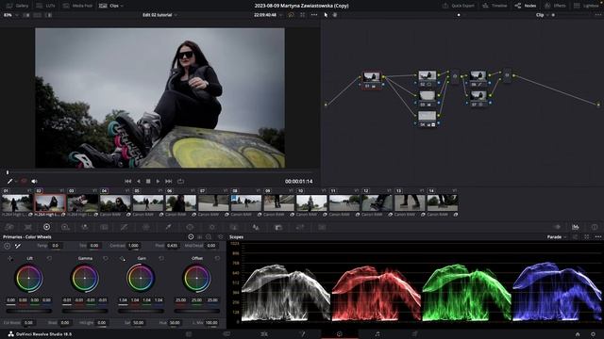Switch primaries to Color Bars mode
This screenshot has height=339, width=604.
(x=200, y=236)
